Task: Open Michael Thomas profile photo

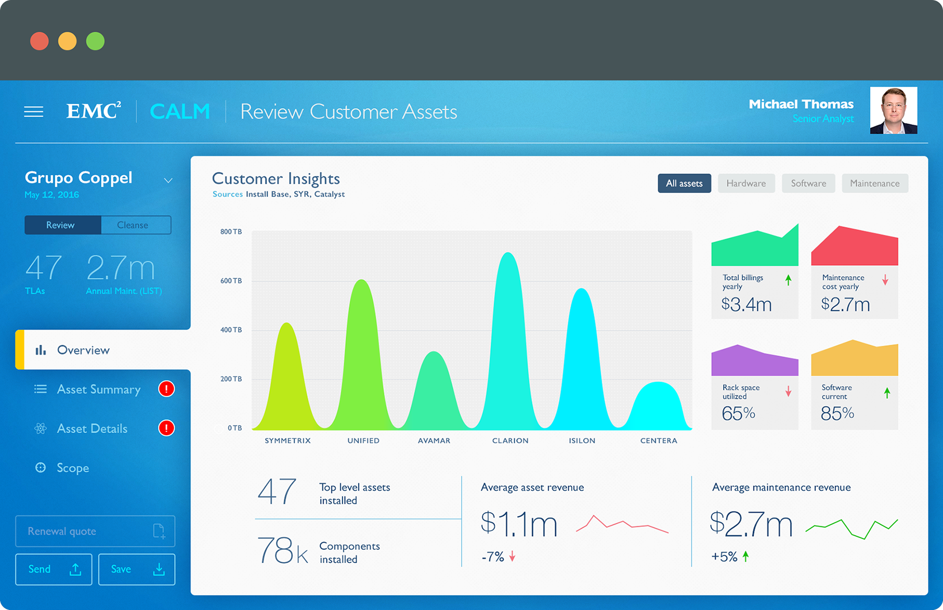Action: click(893, 110)
